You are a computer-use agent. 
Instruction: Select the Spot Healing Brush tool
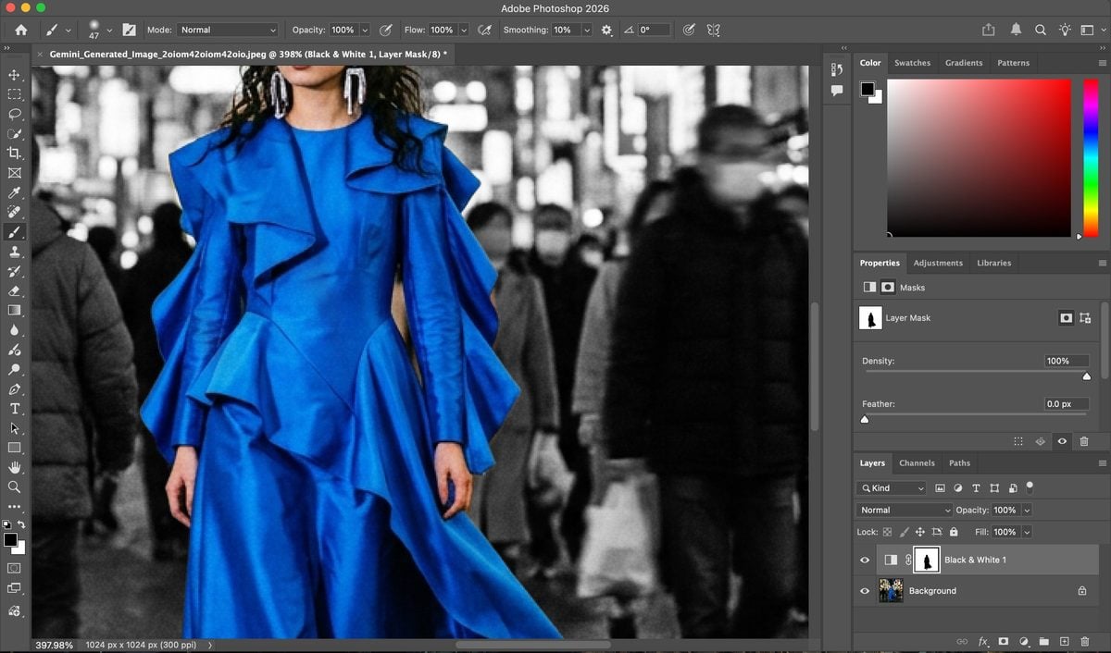pos(14,212)
